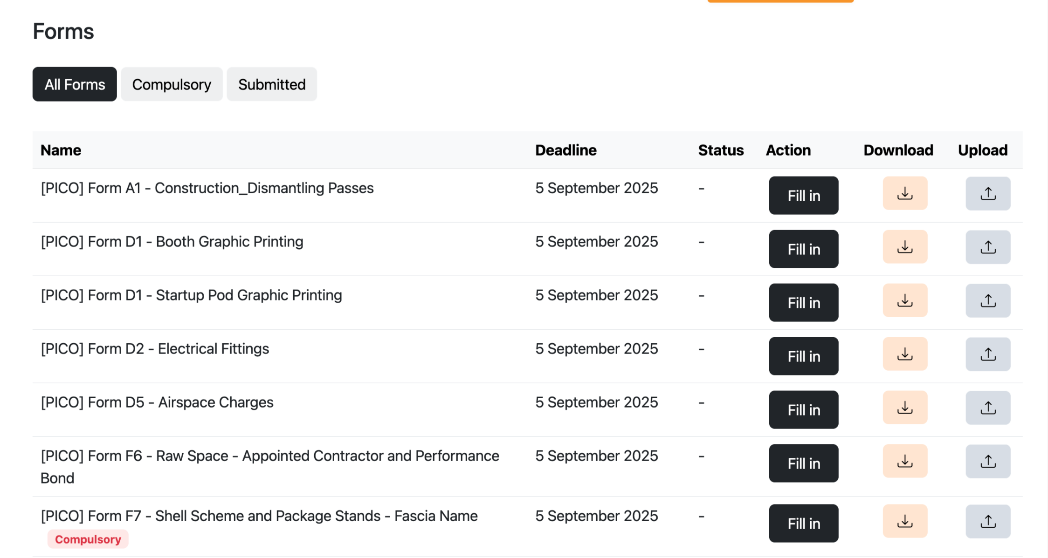Download Form D1 Booth Graphic Printing

click(904, 247)
